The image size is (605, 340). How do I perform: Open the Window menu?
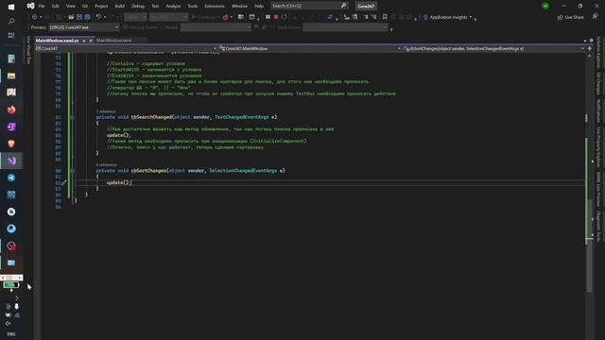pyautogui.click(x=239, y=7)
